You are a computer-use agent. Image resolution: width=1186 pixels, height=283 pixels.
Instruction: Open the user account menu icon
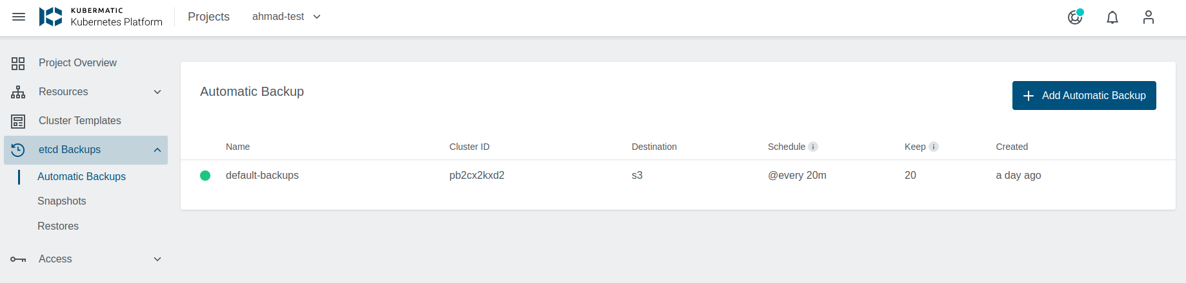(1149, 17)
